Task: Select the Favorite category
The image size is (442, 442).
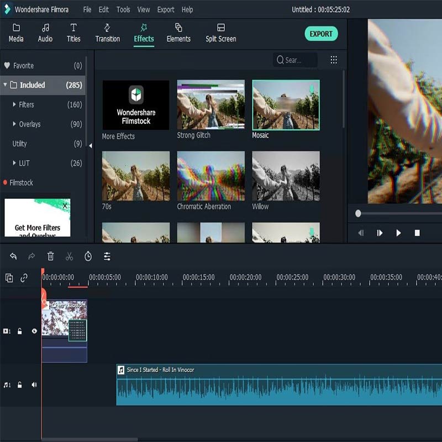Action: point(43,66)
